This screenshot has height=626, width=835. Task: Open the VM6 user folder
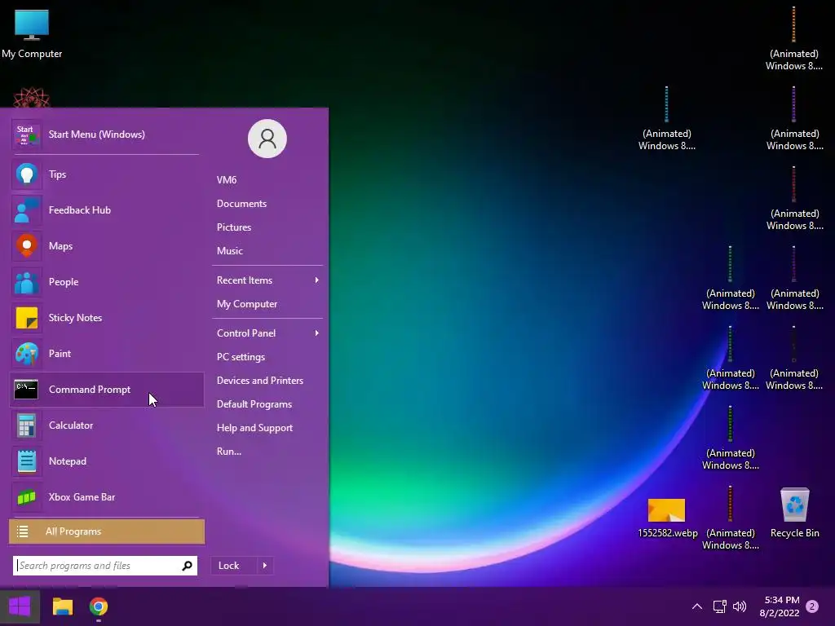pyautogui.click(x=227, y=180)
